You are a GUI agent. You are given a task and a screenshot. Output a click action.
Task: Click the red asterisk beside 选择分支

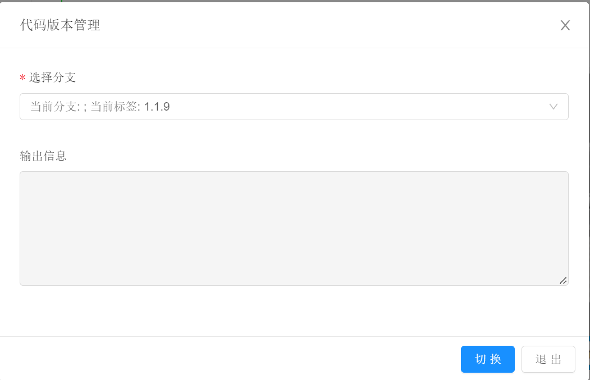(21, 78)
